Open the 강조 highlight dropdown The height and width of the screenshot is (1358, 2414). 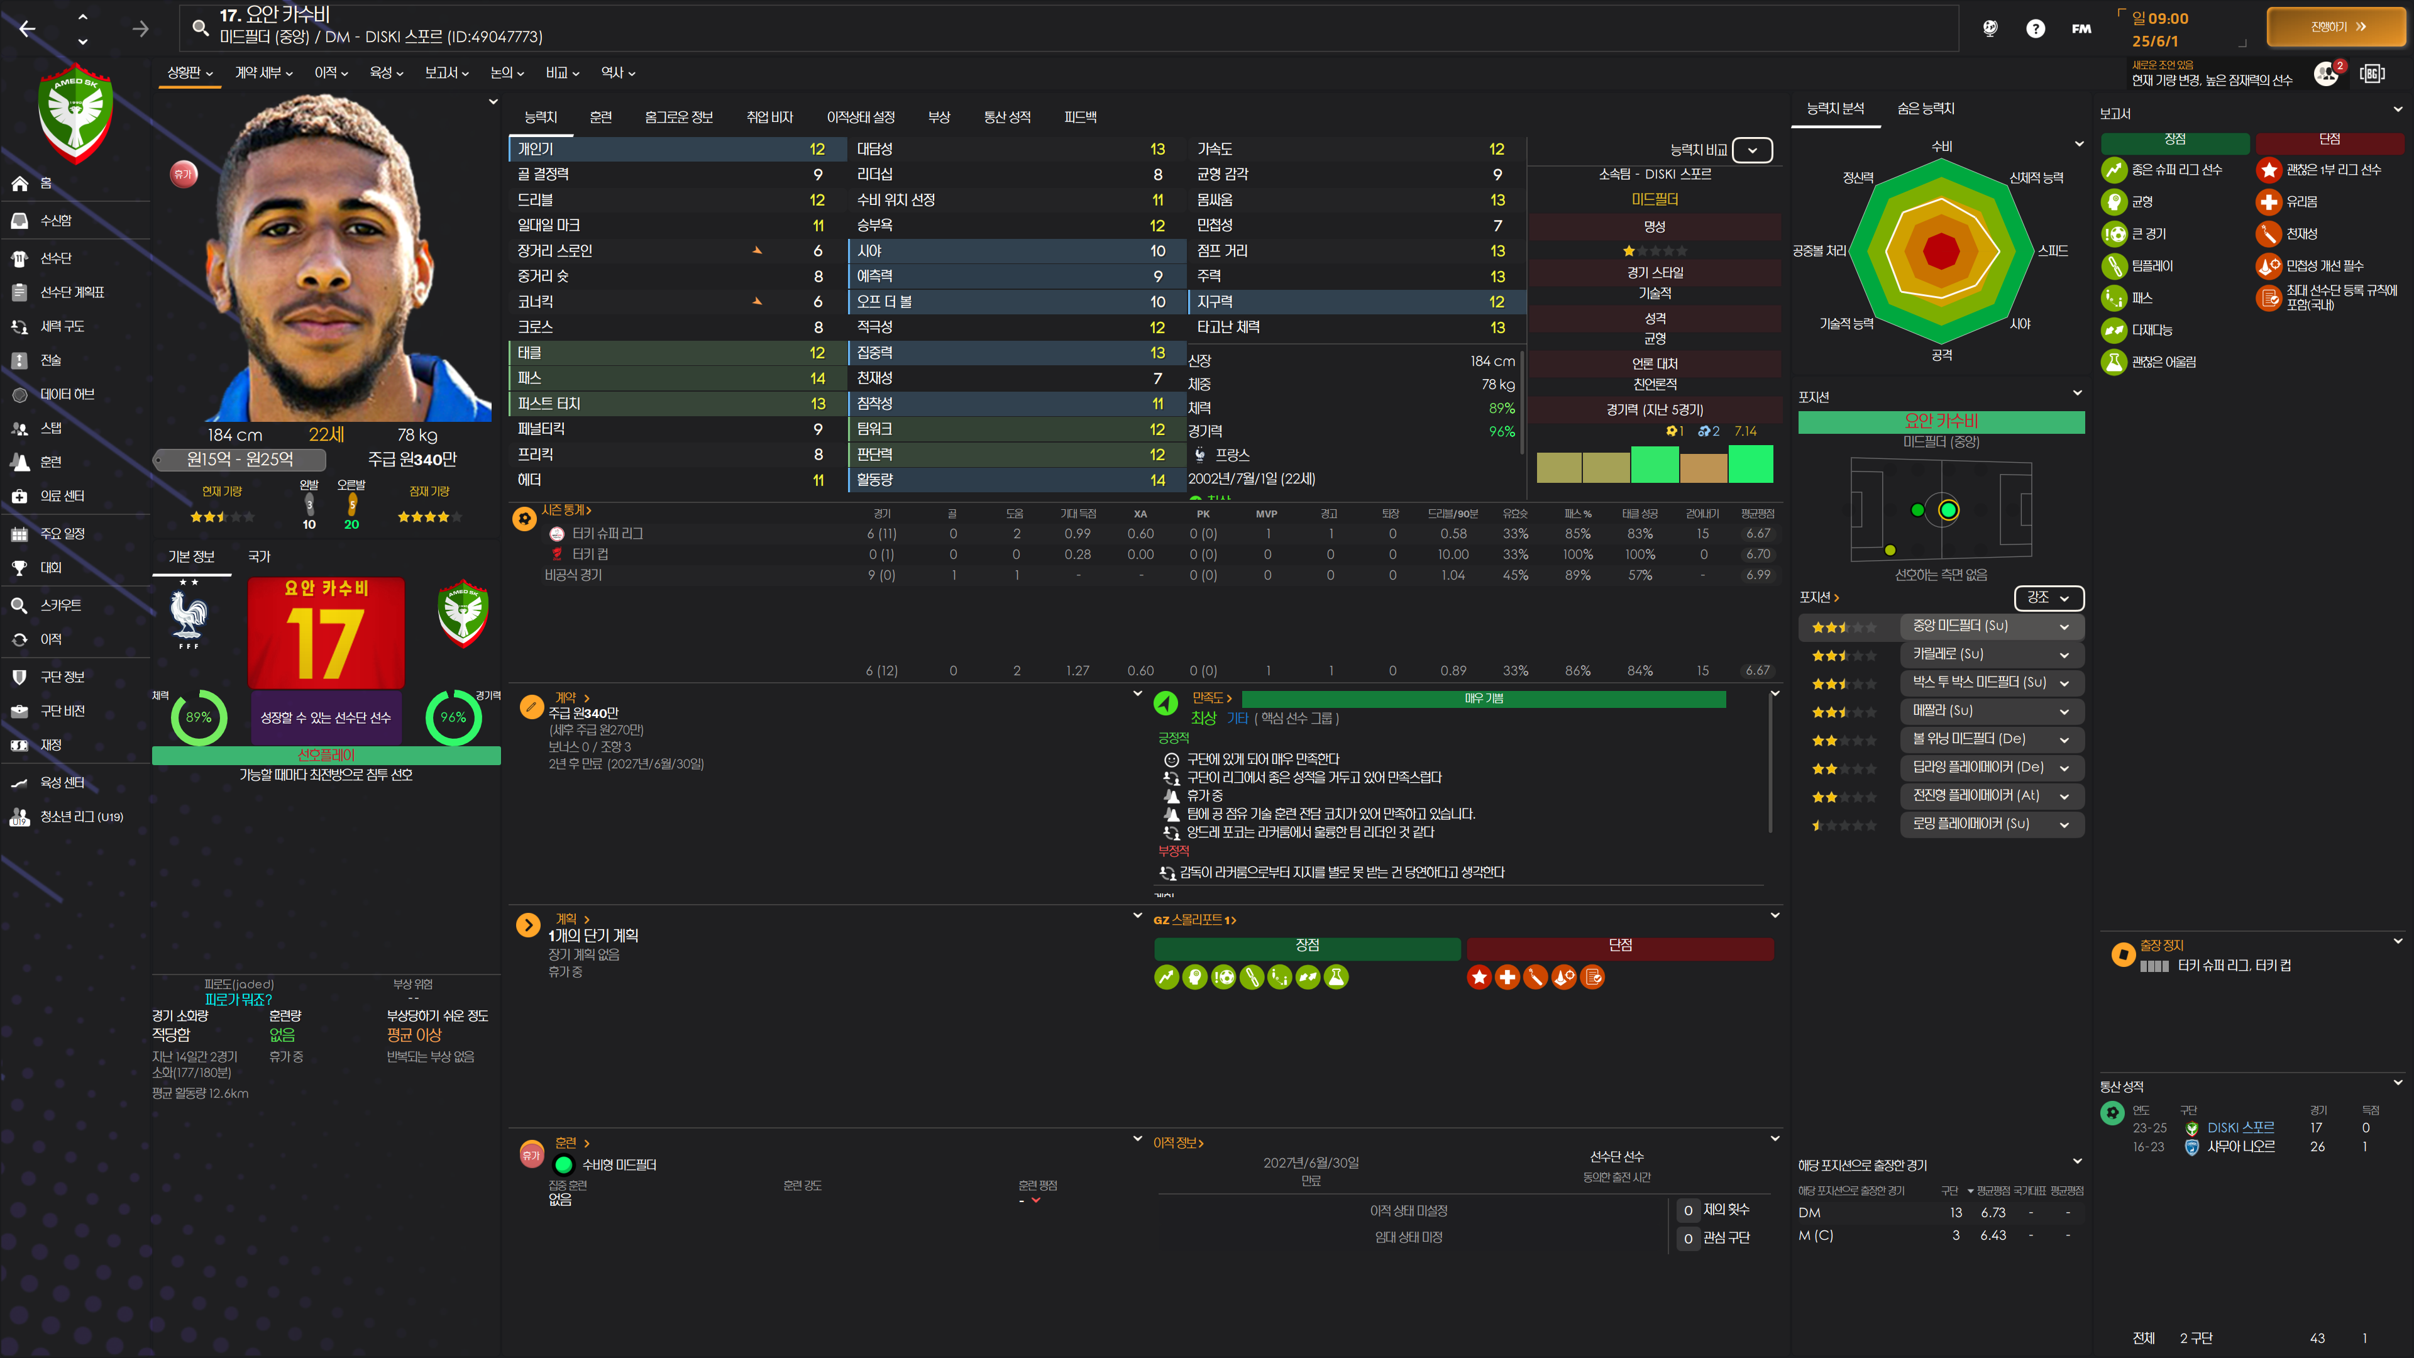click(x=2047, y=598)
